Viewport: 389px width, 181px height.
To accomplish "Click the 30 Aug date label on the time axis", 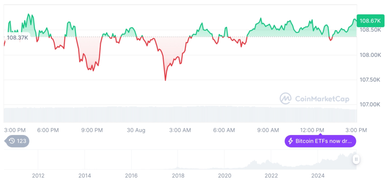I will tap(136, 130).
